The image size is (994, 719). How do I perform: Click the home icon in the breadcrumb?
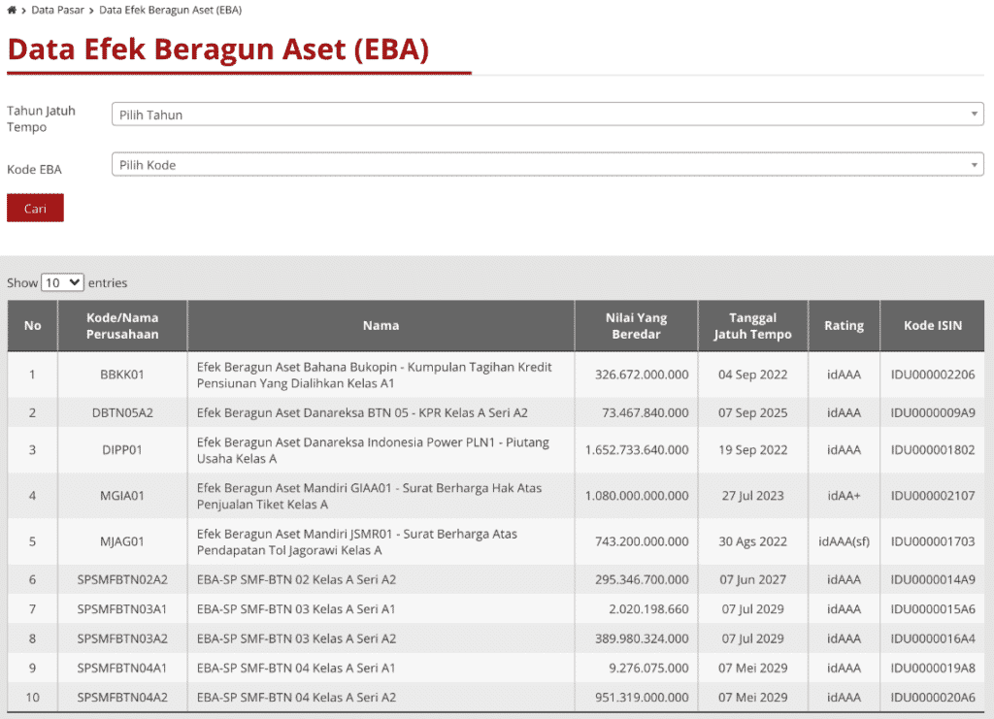coord(11,9)
